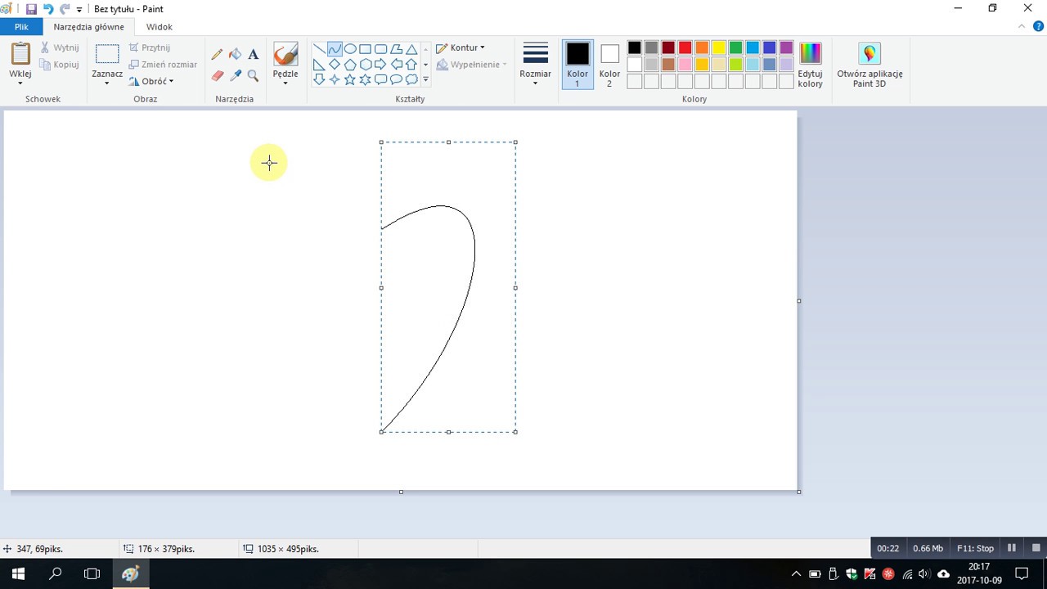
Task: Pick the red color swatch
Action: click(685, 47)
